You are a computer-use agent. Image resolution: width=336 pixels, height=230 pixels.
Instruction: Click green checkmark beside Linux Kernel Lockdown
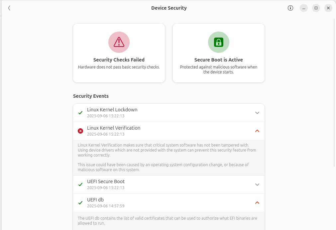click(80, 113)
